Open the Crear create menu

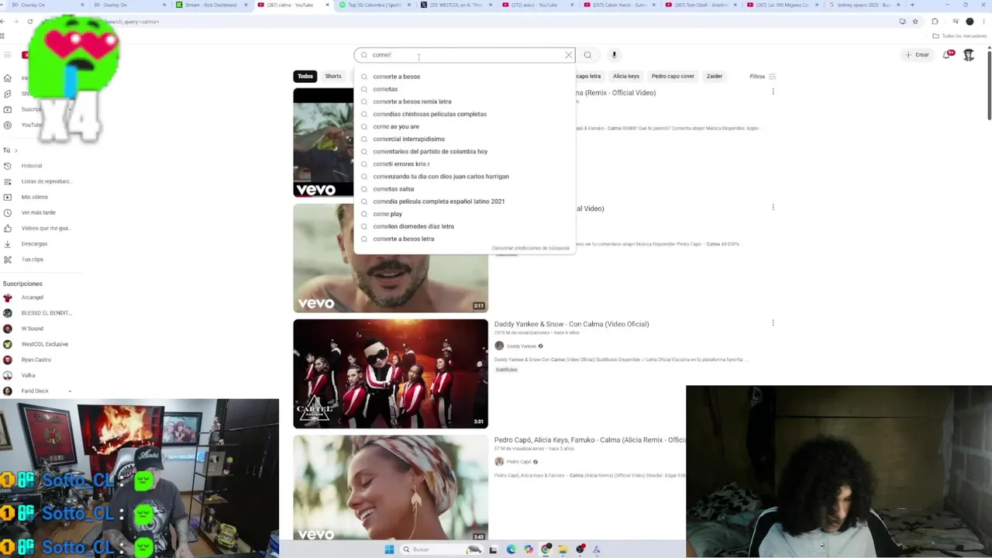pos(917,55)
